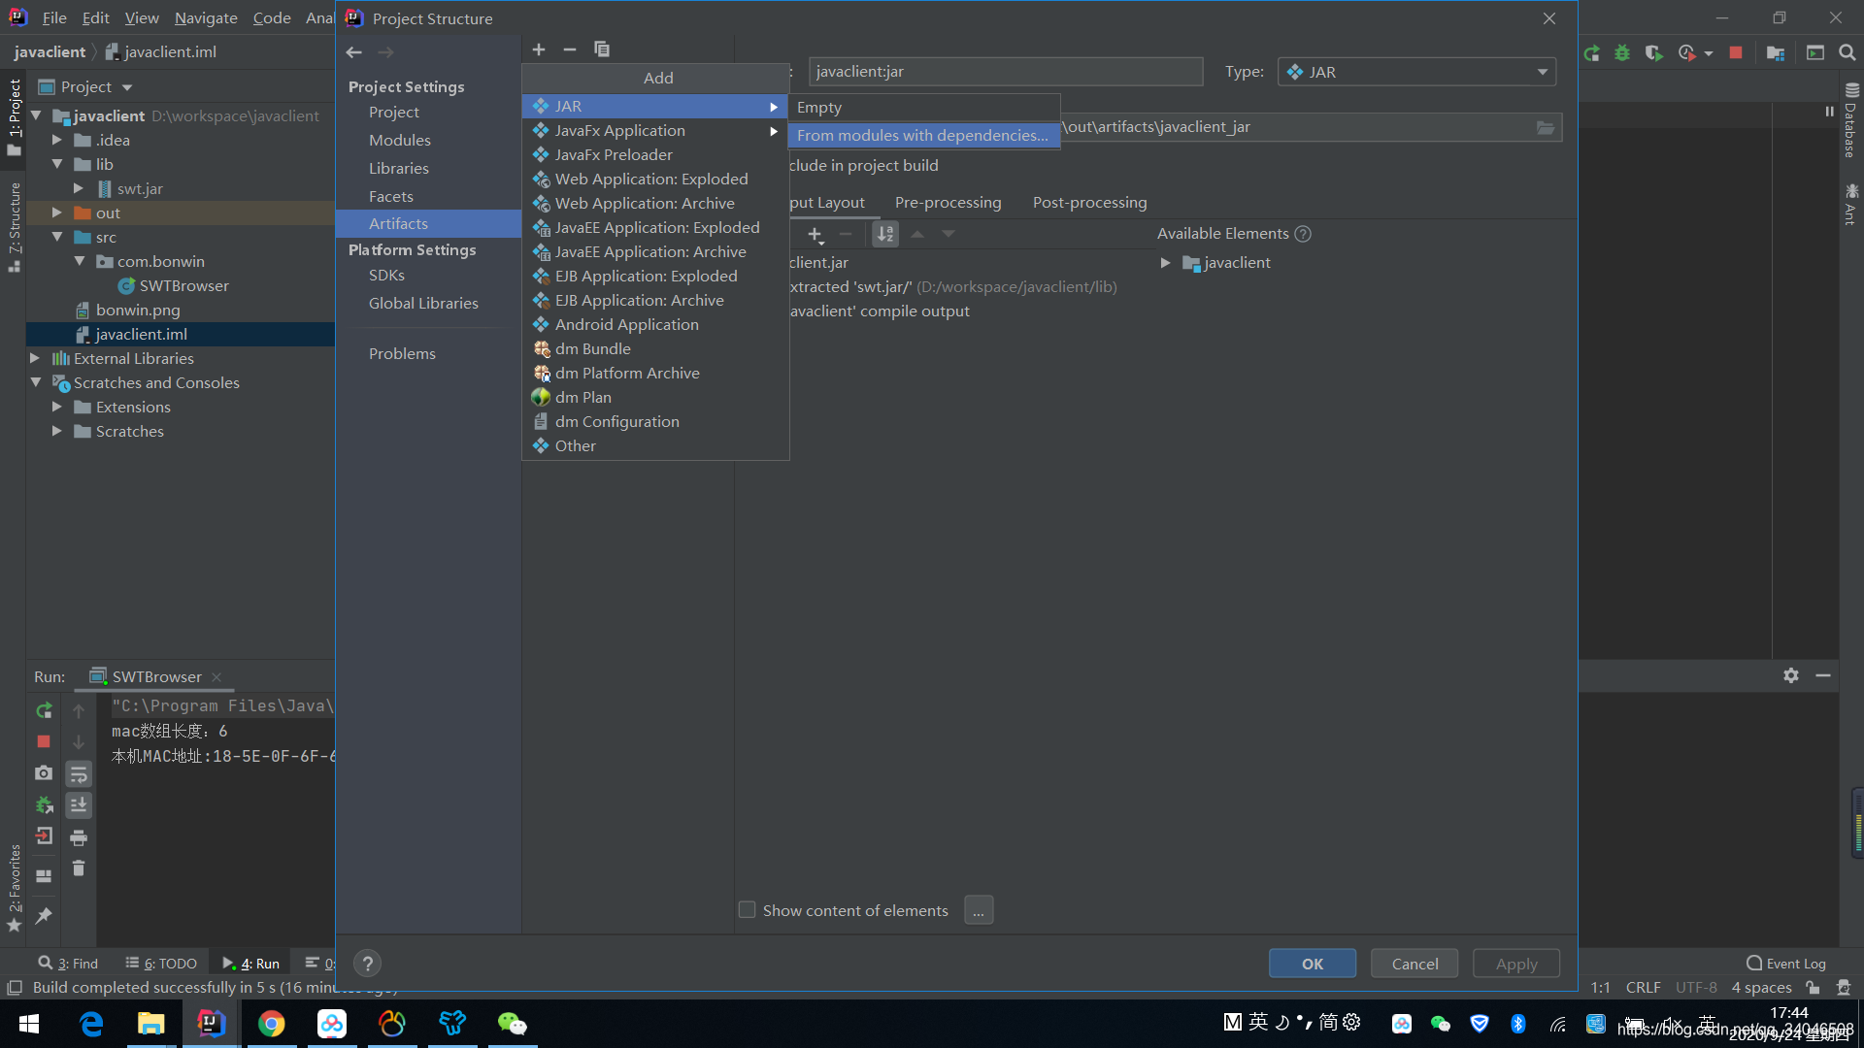The height and width of the screenshot is (1048, 1864).
Task: Select Empty JAR option
Action: click(923, 108)
